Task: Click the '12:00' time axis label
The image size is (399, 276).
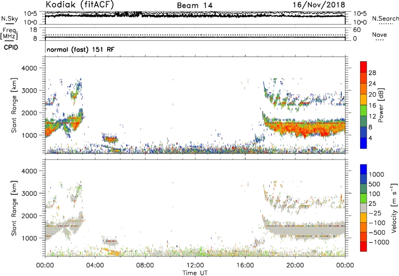Action: (x=195, y=266)
